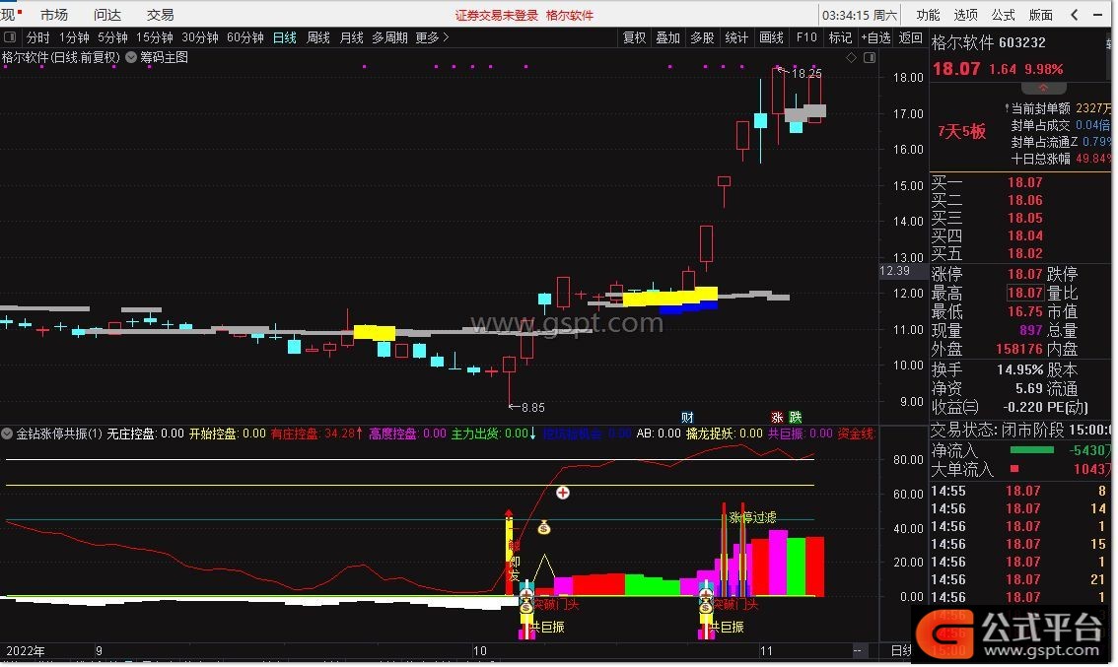This screenshot has height=667, width=1118.
Task: Open the 版面 menu
Action: click(1041, 14)
